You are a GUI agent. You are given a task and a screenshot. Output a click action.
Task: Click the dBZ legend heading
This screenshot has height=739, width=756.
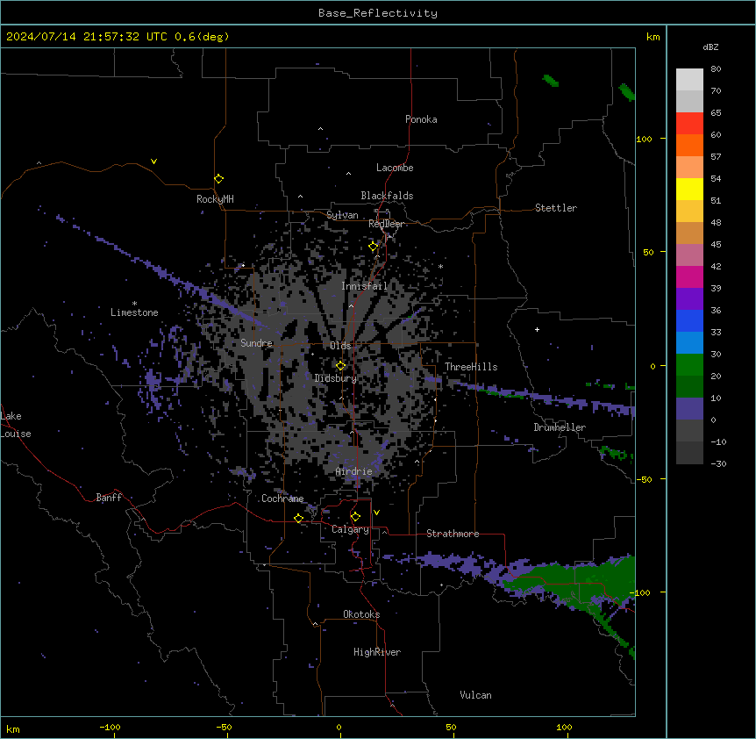click(x=710, y=47)
